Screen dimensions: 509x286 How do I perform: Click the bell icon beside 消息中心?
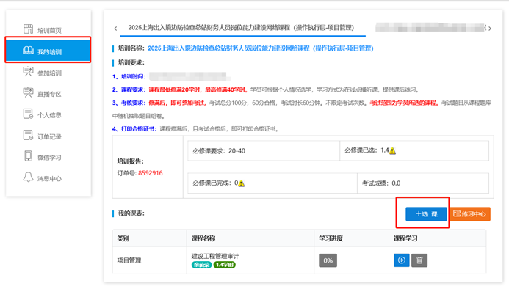(28, 177)
